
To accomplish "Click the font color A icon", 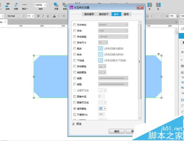I will pos(54,16).
